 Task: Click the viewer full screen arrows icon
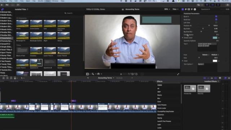tap(178, 74)
